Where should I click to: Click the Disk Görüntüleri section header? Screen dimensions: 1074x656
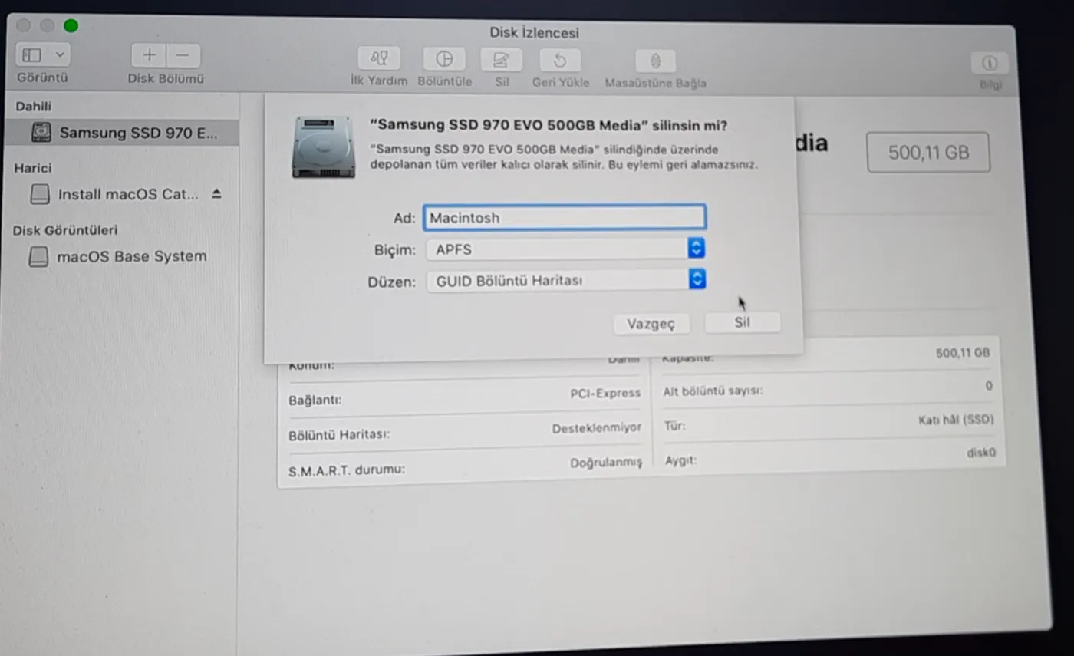pyautogui.click(x=65, y=230)
